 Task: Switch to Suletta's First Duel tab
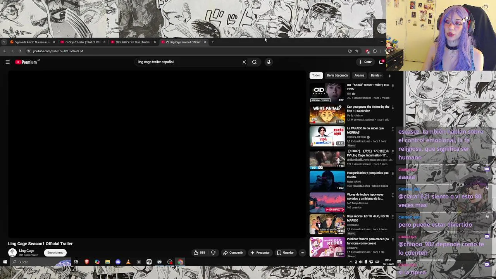click(133, 42)
